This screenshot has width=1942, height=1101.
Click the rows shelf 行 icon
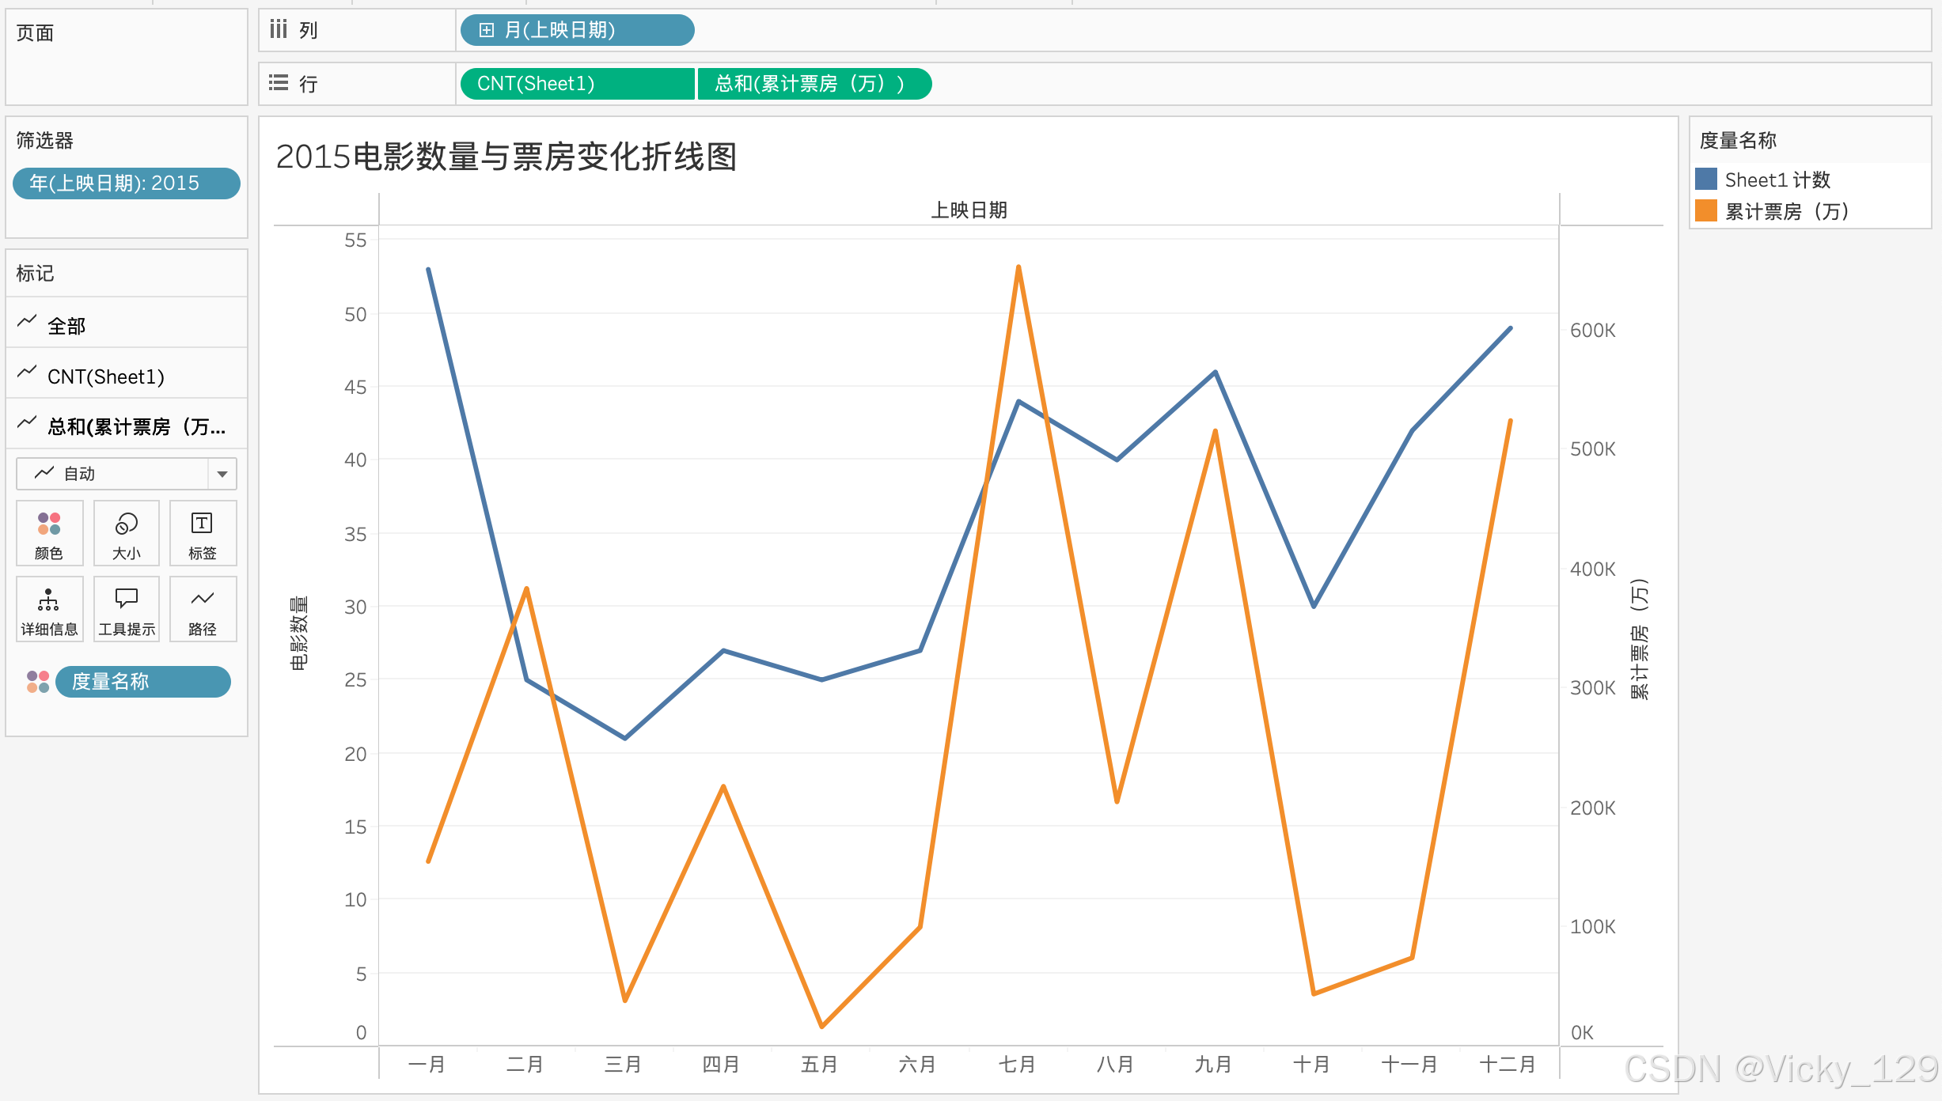coord(278,83)
